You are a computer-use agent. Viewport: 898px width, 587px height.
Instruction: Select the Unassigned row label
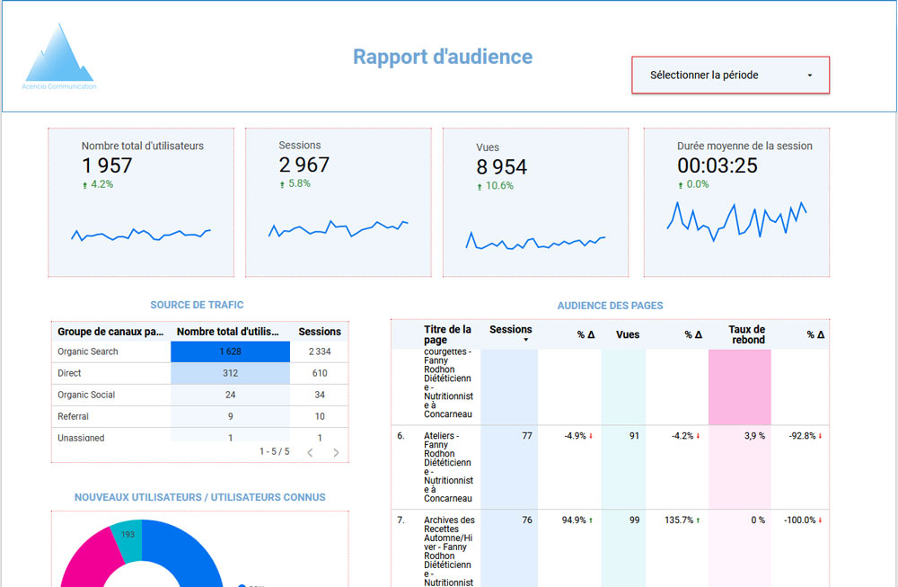[x=81, y=438]
